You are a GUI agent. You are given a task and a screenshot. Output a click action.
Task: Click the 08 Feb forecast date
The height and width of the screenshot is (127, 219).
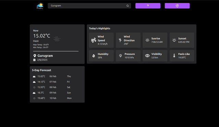click(x=53, y=87)
